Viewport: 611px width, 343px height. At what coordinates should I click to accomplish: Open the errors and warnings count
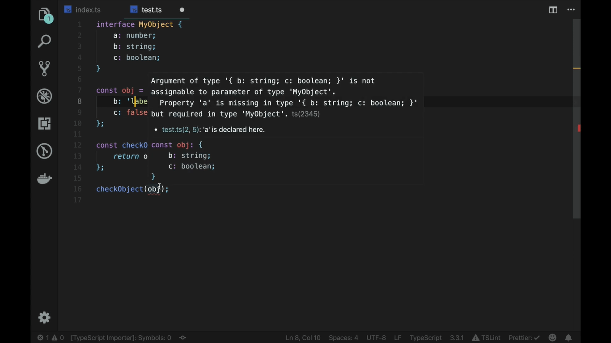[51, 338]
